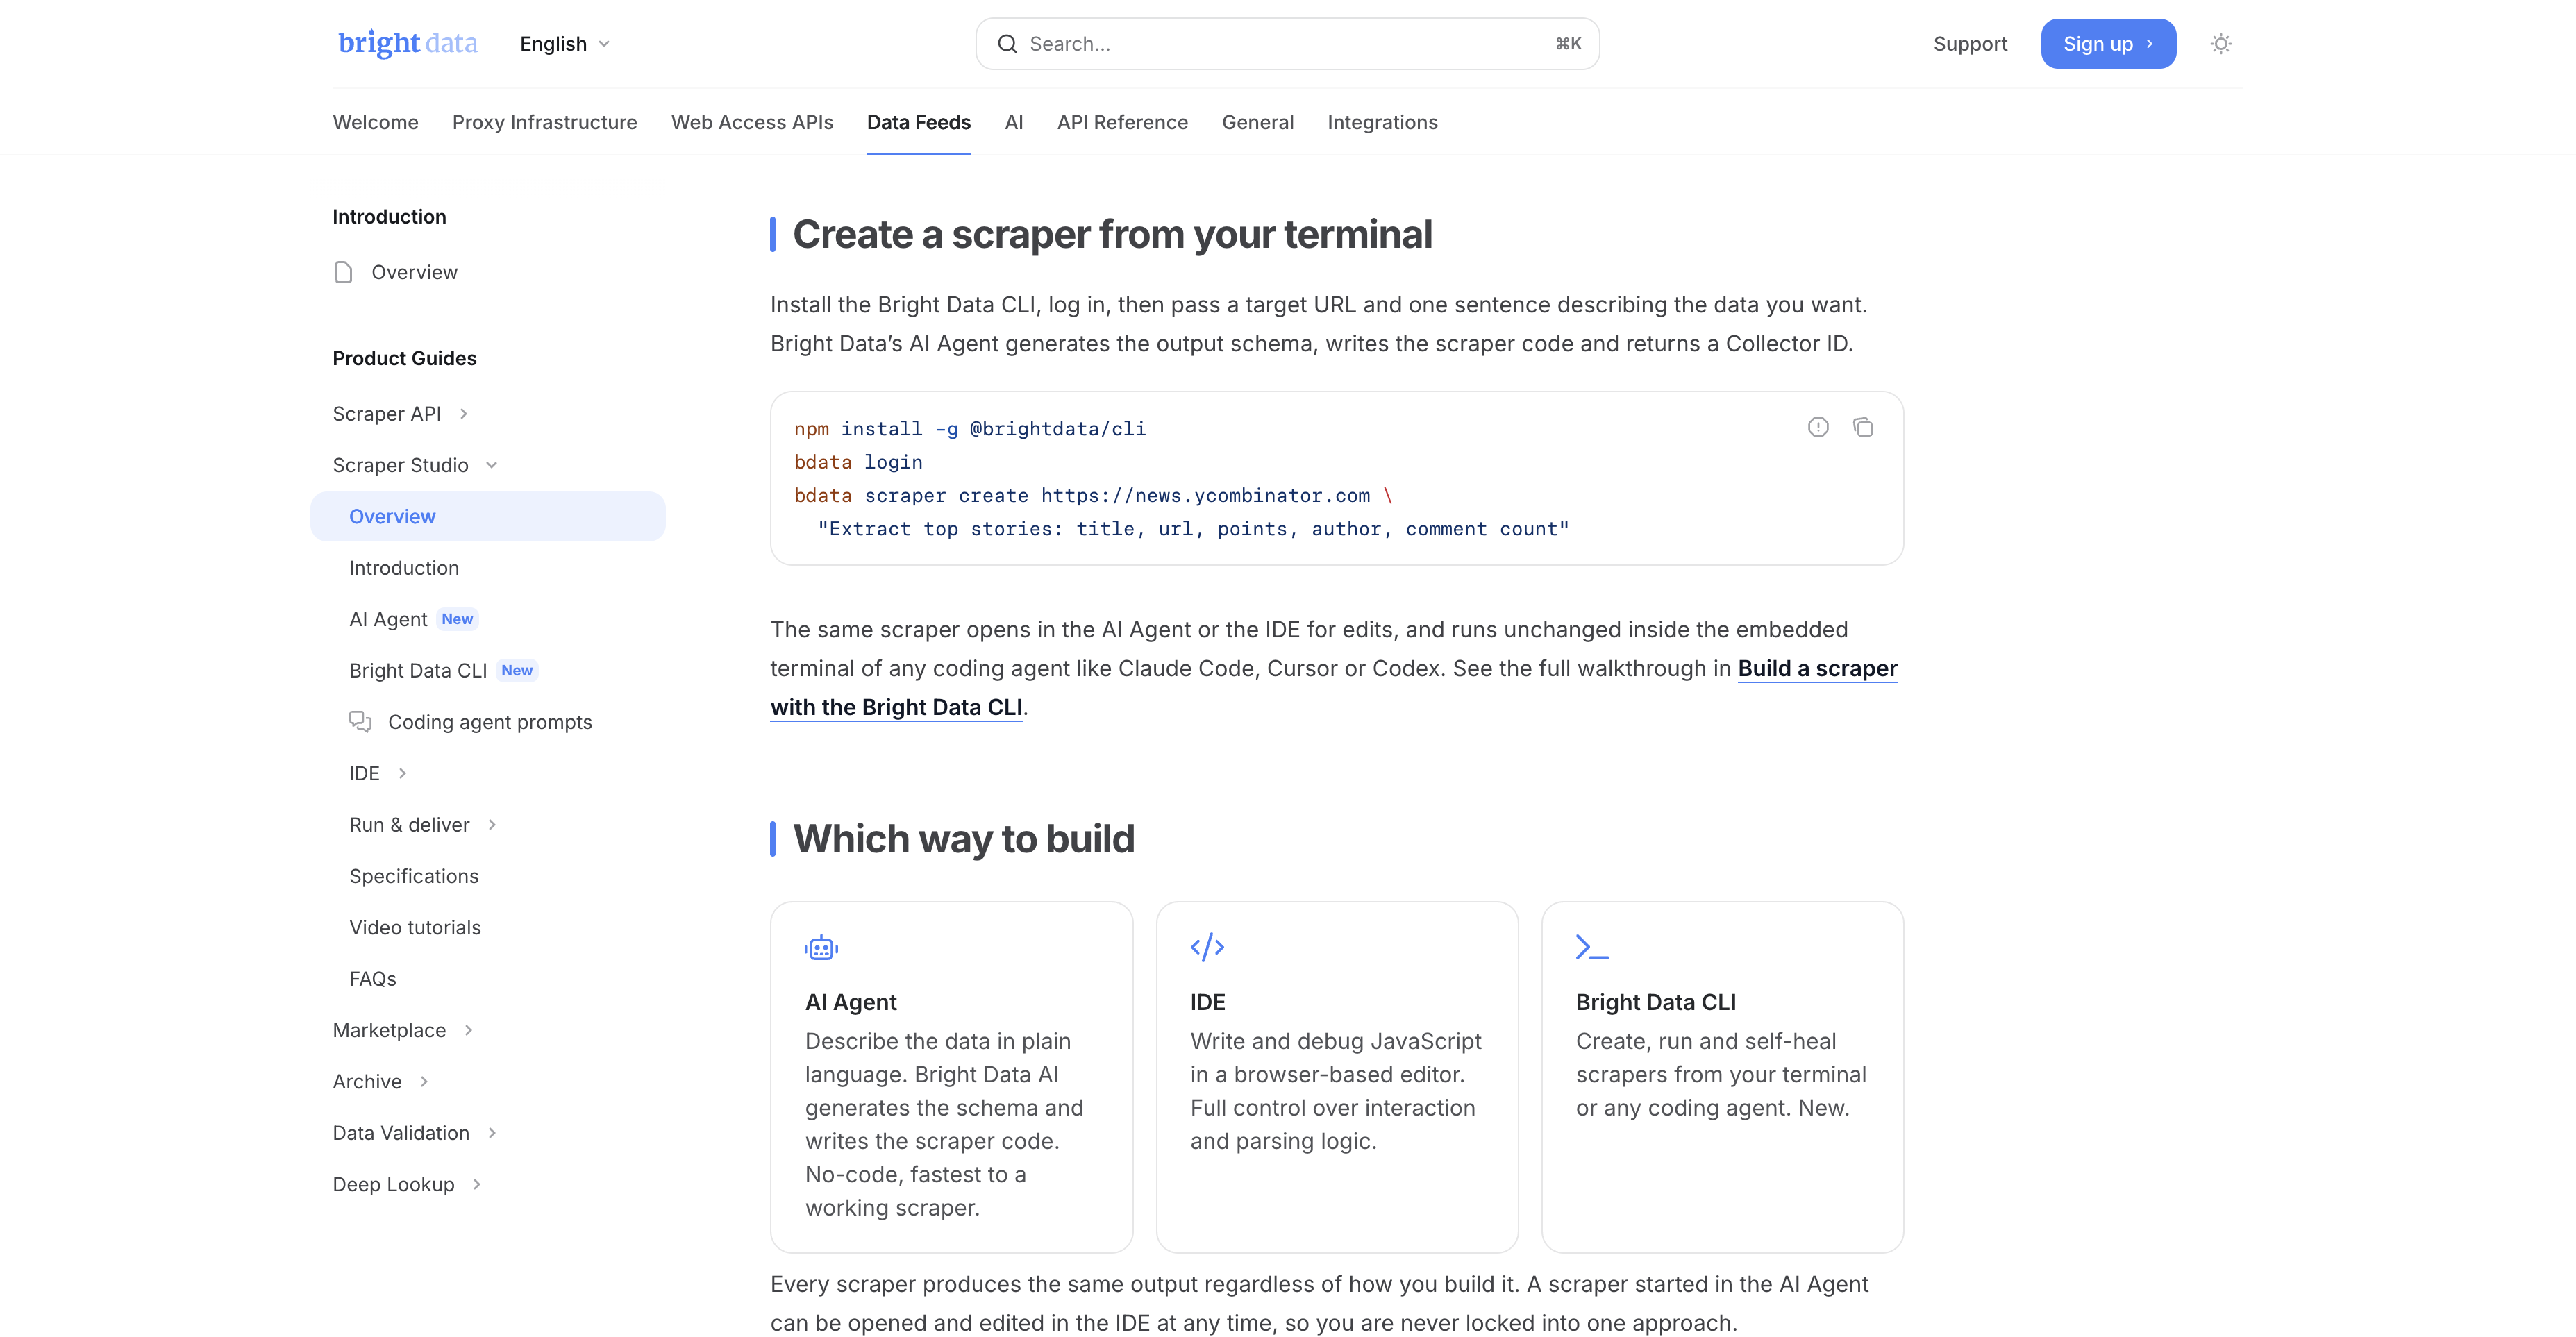This screenshot has width=2576, height=1337.
Task: Click the Overview page document icon
Action: tap(343, 272)
